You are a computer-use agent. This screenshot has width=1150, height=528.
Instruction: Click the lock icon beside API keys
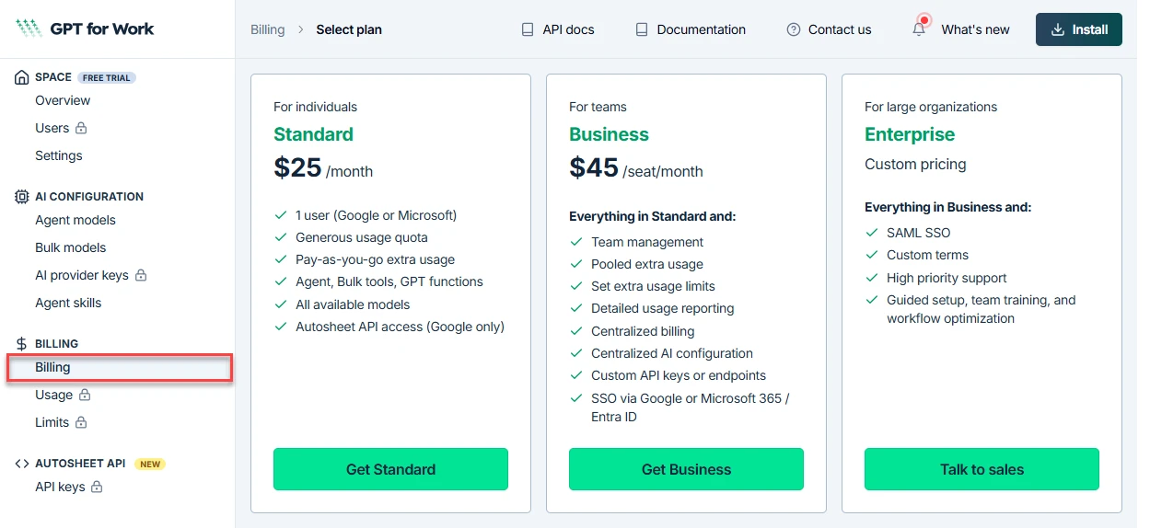pos(97,487)
